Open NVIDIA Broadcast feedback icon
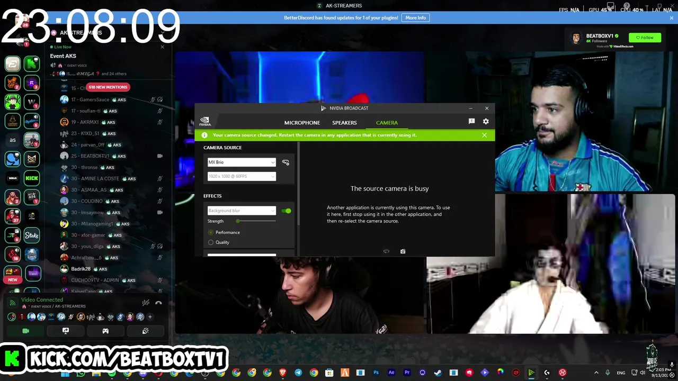Image resolution: width=678 pixels, height=381 pixels. (x=471, y=121)
